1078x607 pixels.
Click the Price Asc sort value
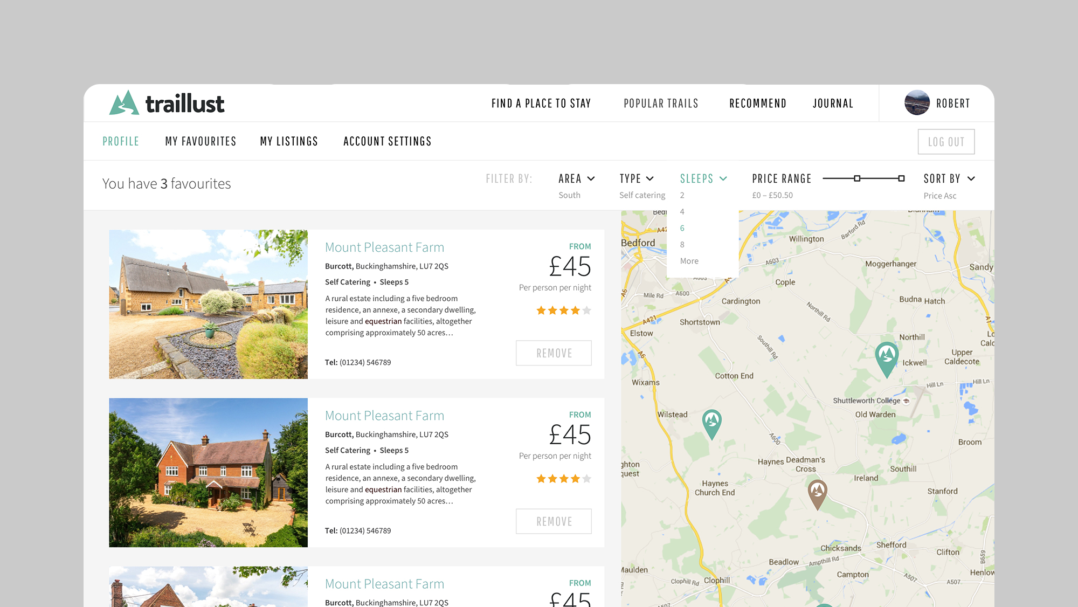point(940,196)
